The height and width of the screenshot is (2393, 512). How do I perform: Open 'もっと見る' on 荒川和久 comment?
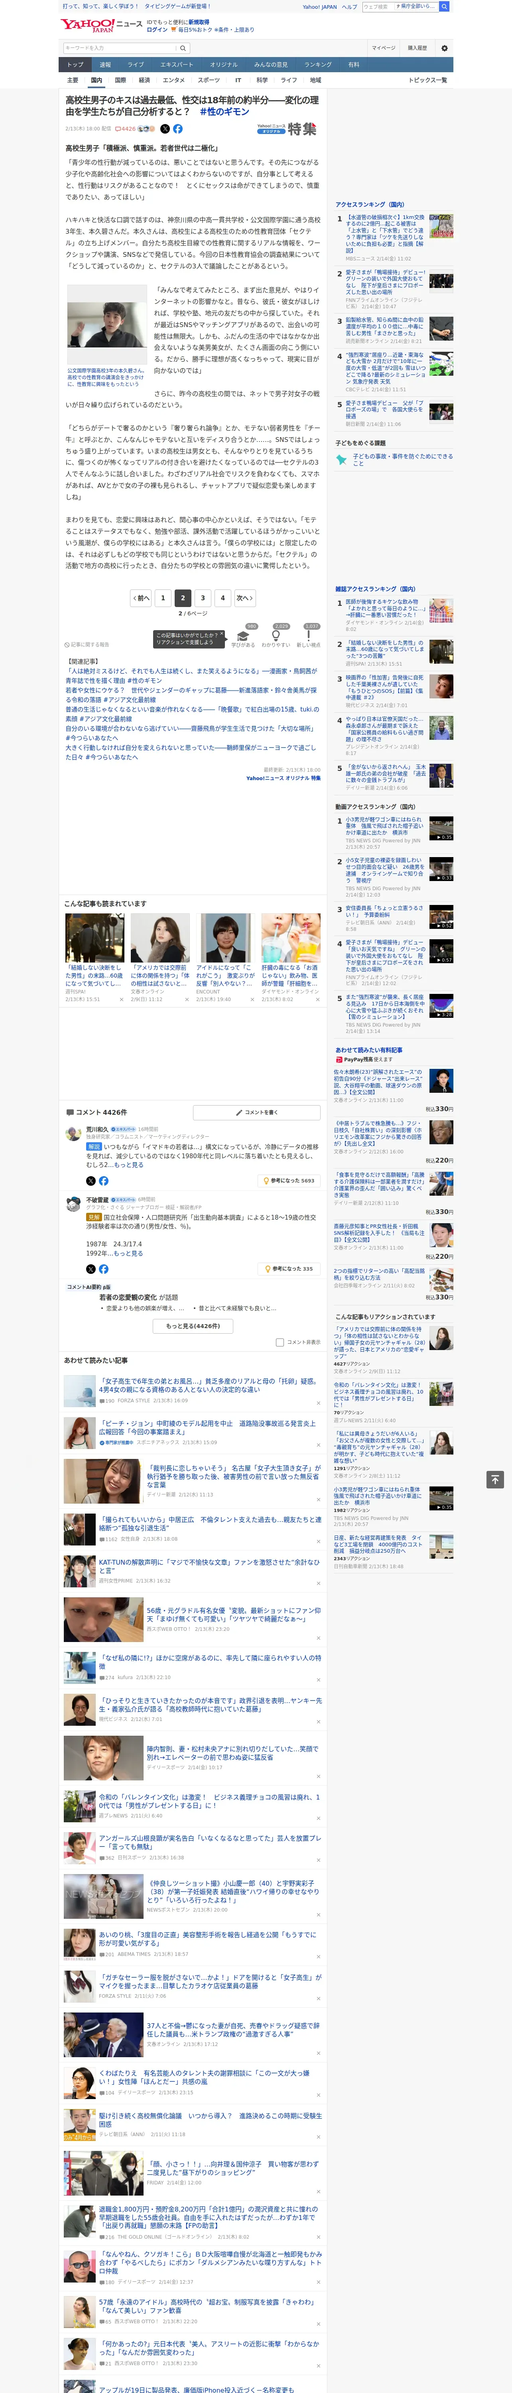pos(128,1165)
